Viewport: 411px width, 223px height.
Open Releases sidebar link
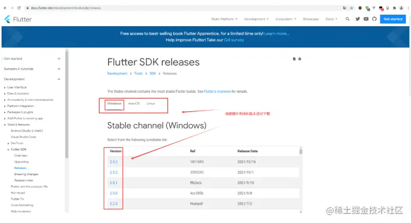tap(21, 168)
